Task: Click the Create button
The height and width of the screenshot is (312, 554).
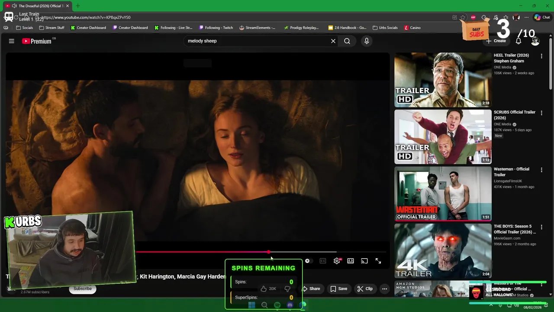Action: click(496, 41)
